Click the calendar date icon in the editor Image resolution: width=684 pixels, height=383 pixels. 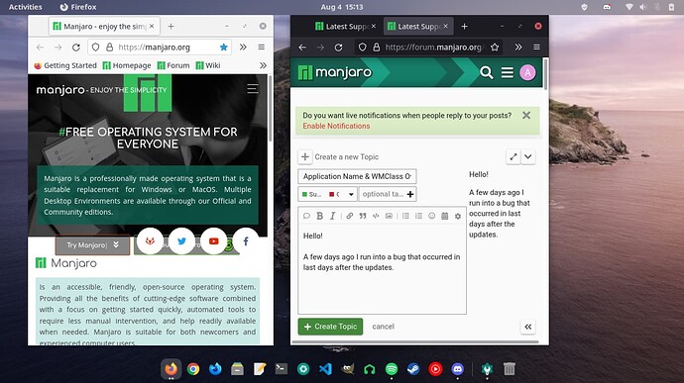(x=444, y=216)
